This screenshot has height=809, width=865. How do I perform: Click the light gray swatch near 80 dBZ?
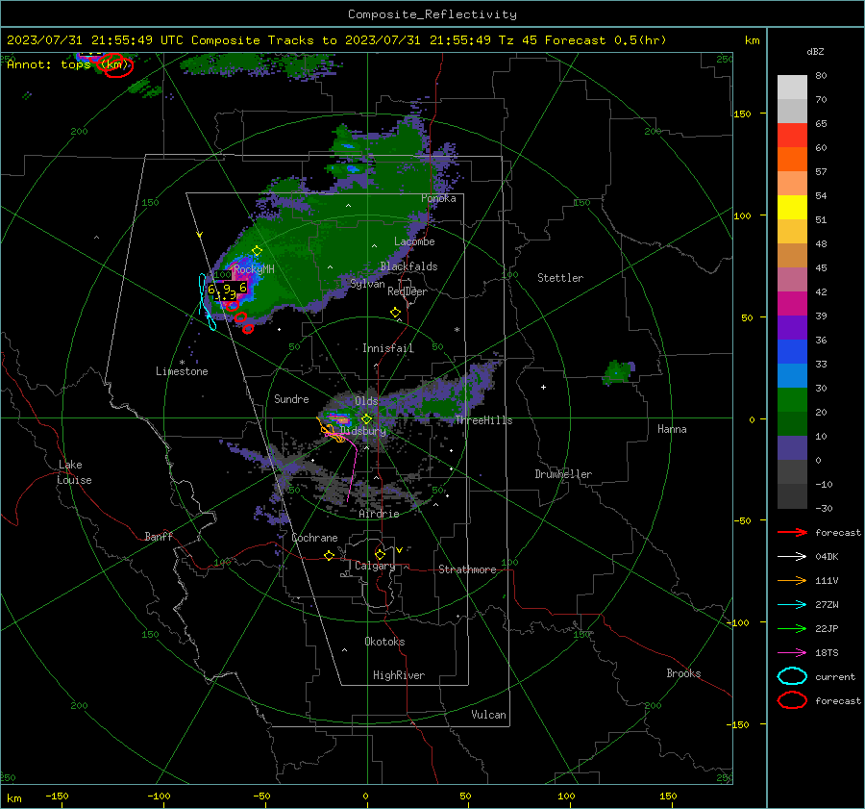click(x=792, y=87)
